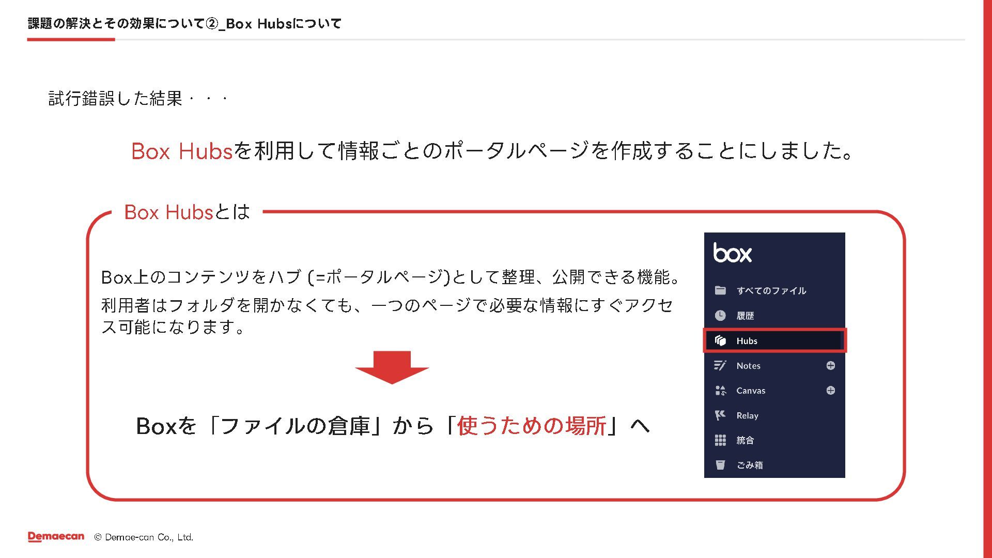992x558 pixels.
Task: Click the Canvas shapes icon
Action: click(720, 391)
